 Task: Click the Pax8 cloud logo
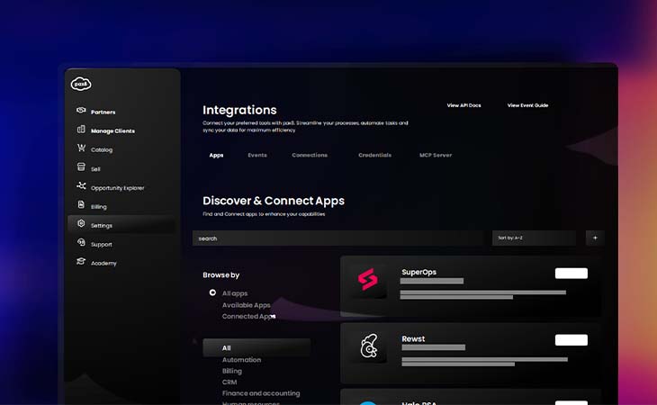[81, 84]
